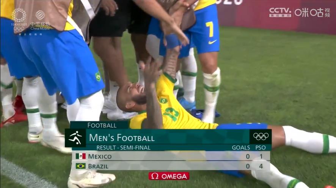Click the Olympic rings on scoreboard
This screenshot has height=188, width=336.
coord(261,137)
